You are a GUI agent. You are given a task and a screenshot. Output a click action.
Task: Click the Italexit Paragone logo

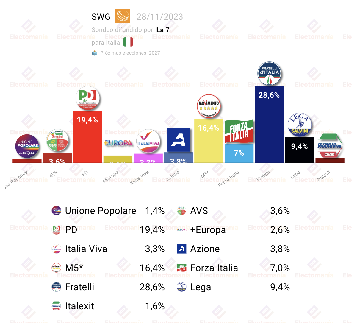coord(330,146)
